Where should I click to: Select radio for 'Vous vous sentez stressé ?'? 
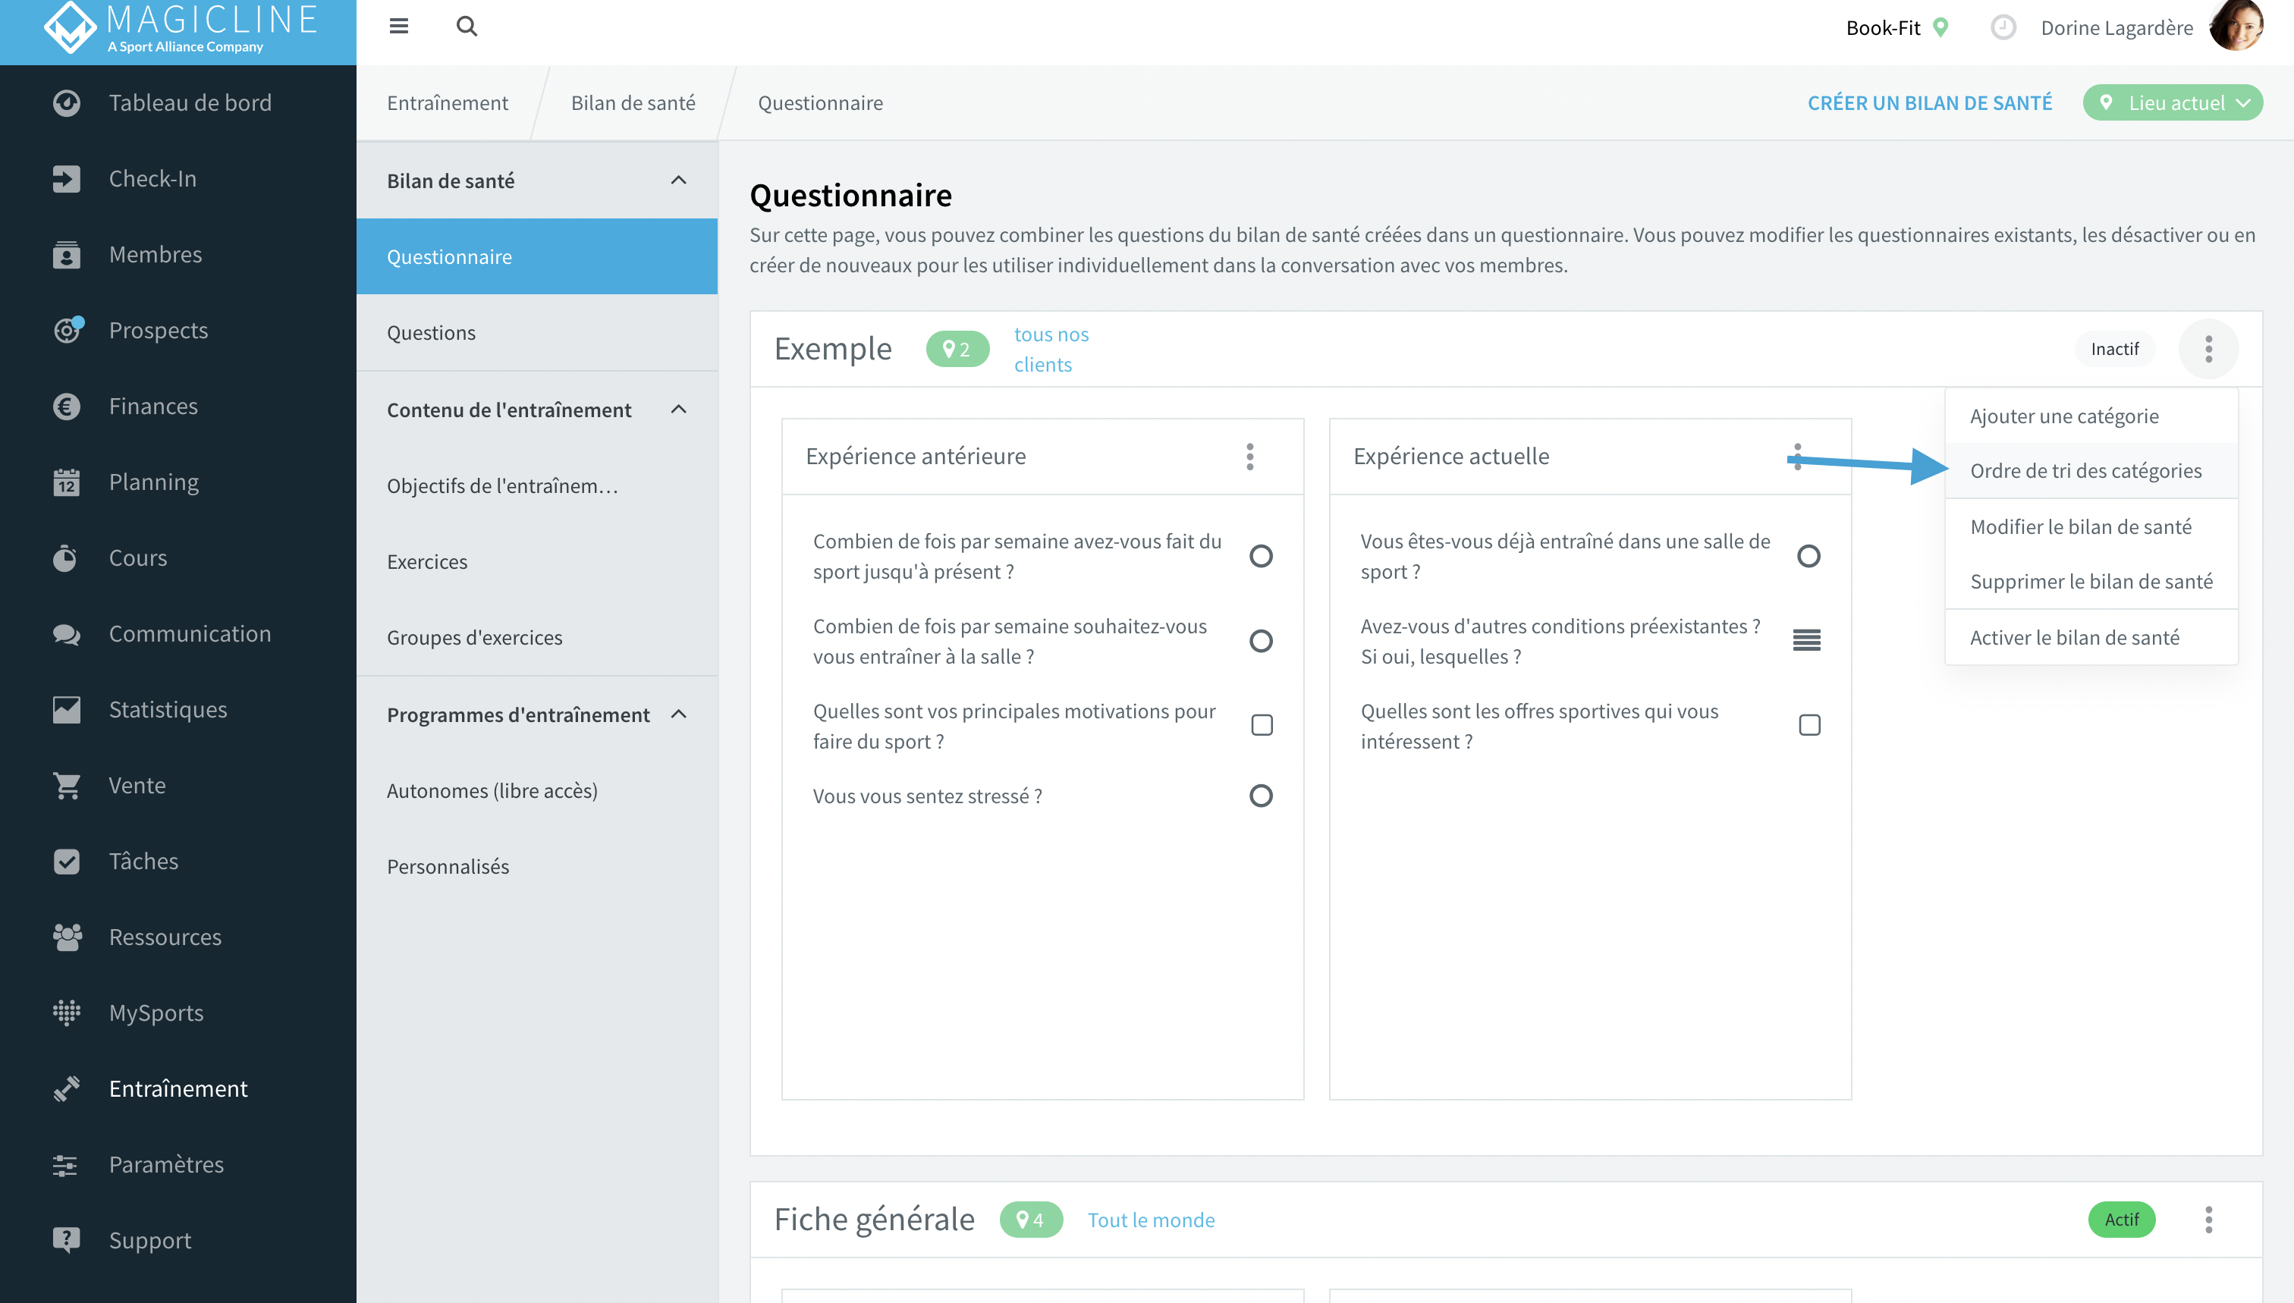tap(1260, 796)
